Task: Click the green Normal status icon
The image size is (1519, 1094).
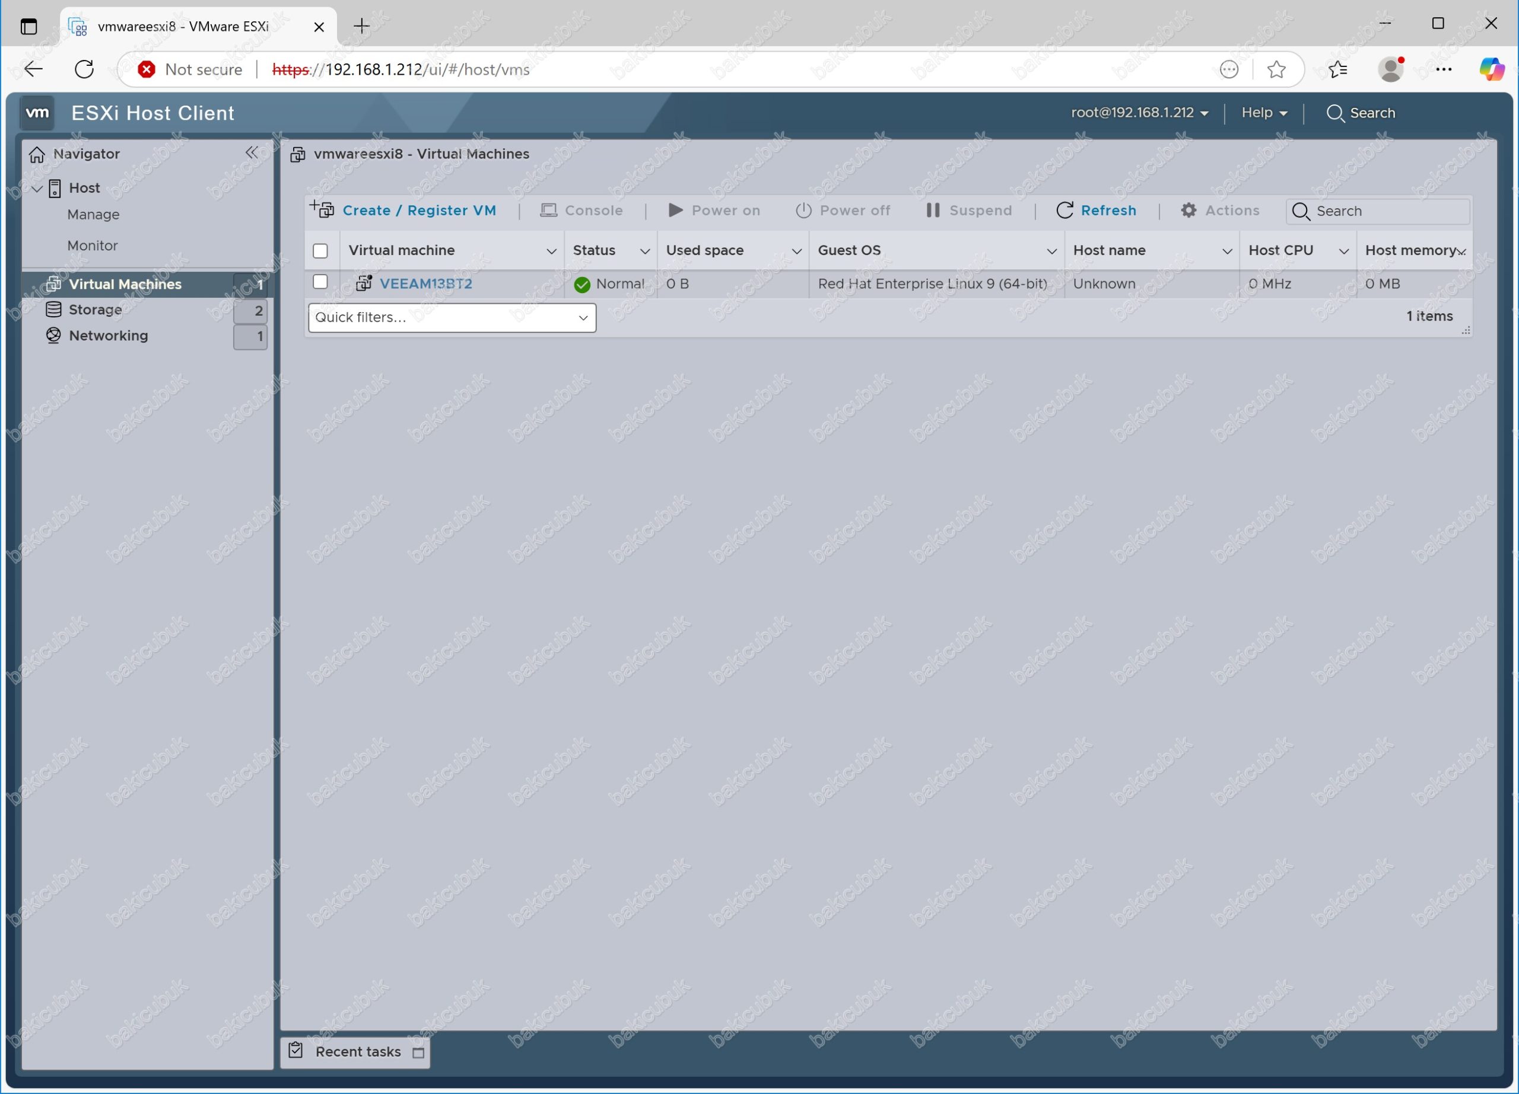Action: (x=582, y=285)
